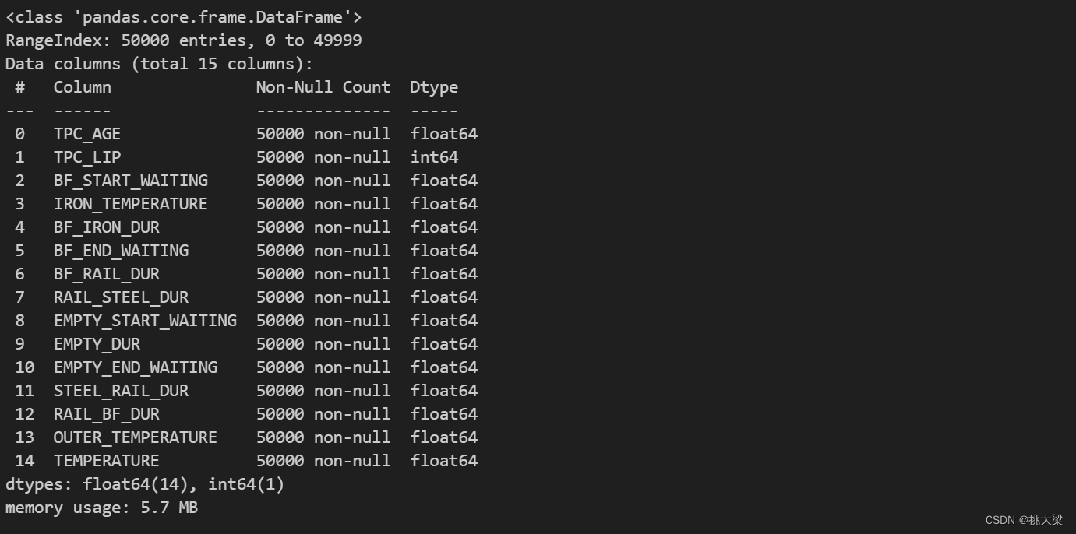Click the BF_START_WAITING column name

click(x=131, y=181)
